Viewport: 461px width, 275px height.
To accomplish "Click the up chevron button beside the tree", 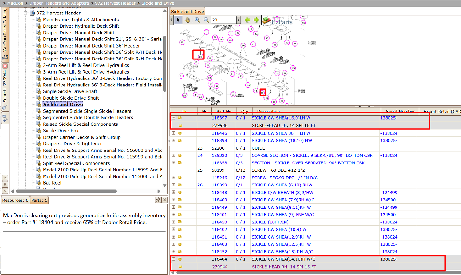I will [5, 178].
